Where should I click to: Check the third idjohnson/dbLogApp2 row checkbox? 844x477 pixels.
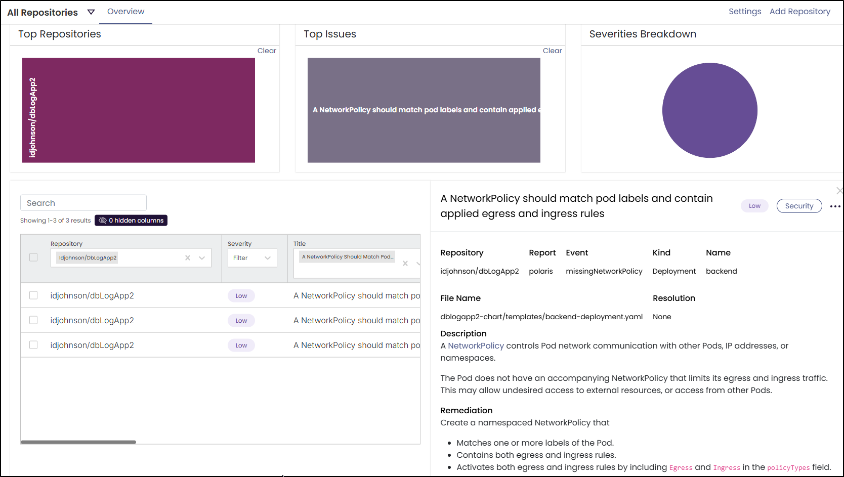(x=33, y=345)
